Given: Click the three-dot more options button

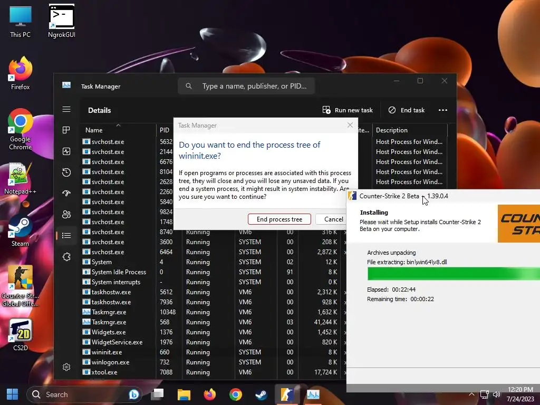Looking at the screenshot, I should pyautogui.click(x=443, y=110).
